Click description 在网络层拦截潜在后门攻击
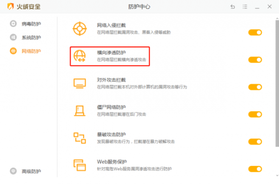The height and width of the screenshot is (184, 279). [121, 114]
